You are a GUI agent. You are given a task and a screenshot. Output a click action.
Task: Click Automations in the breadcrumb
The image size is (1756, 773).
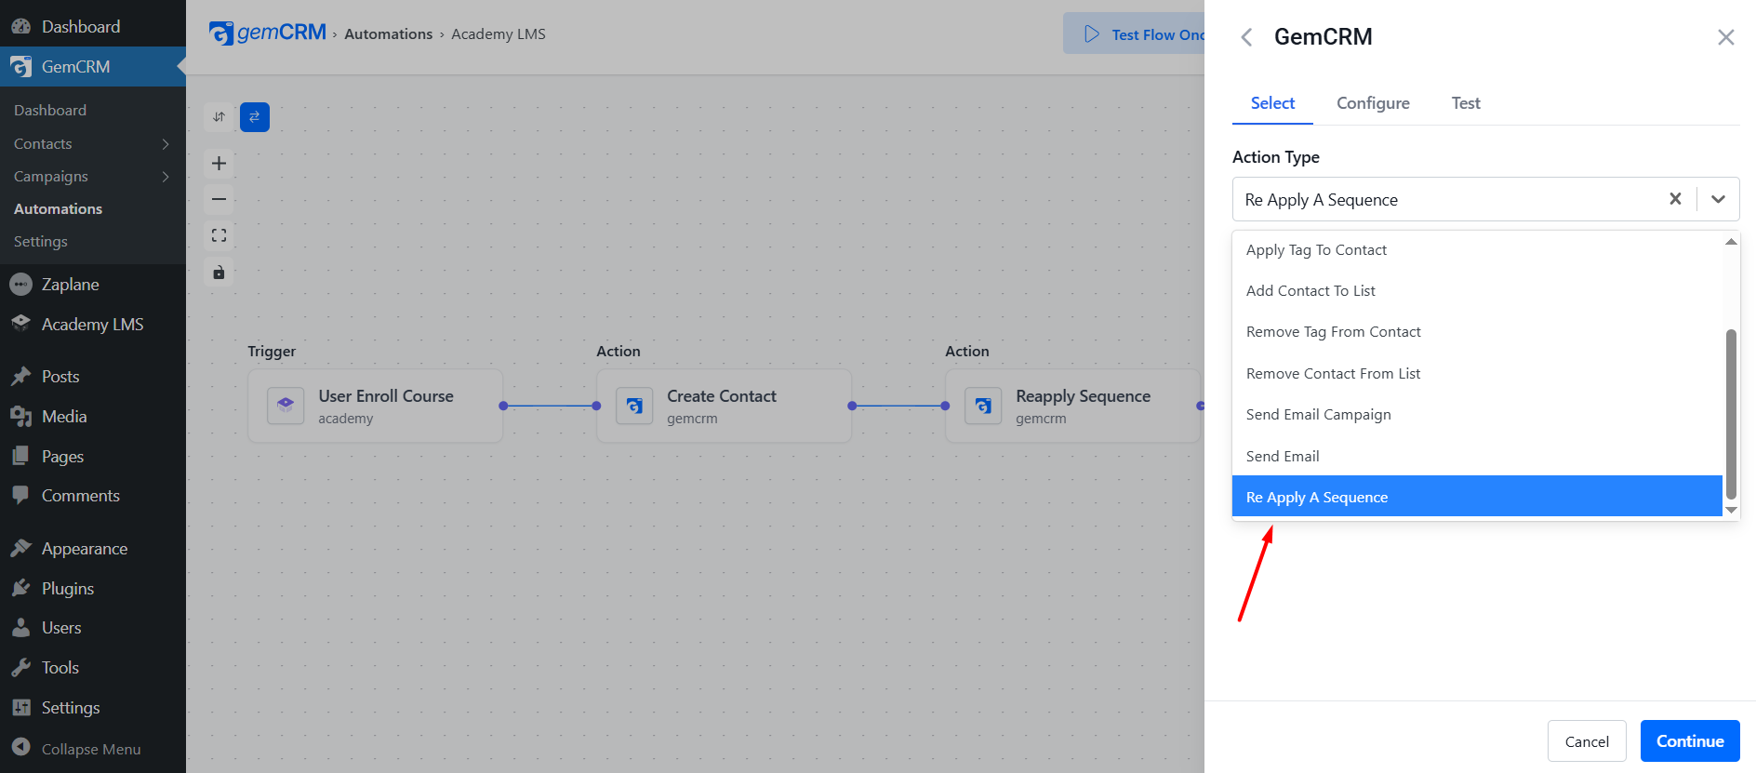[x=388, y=33]
